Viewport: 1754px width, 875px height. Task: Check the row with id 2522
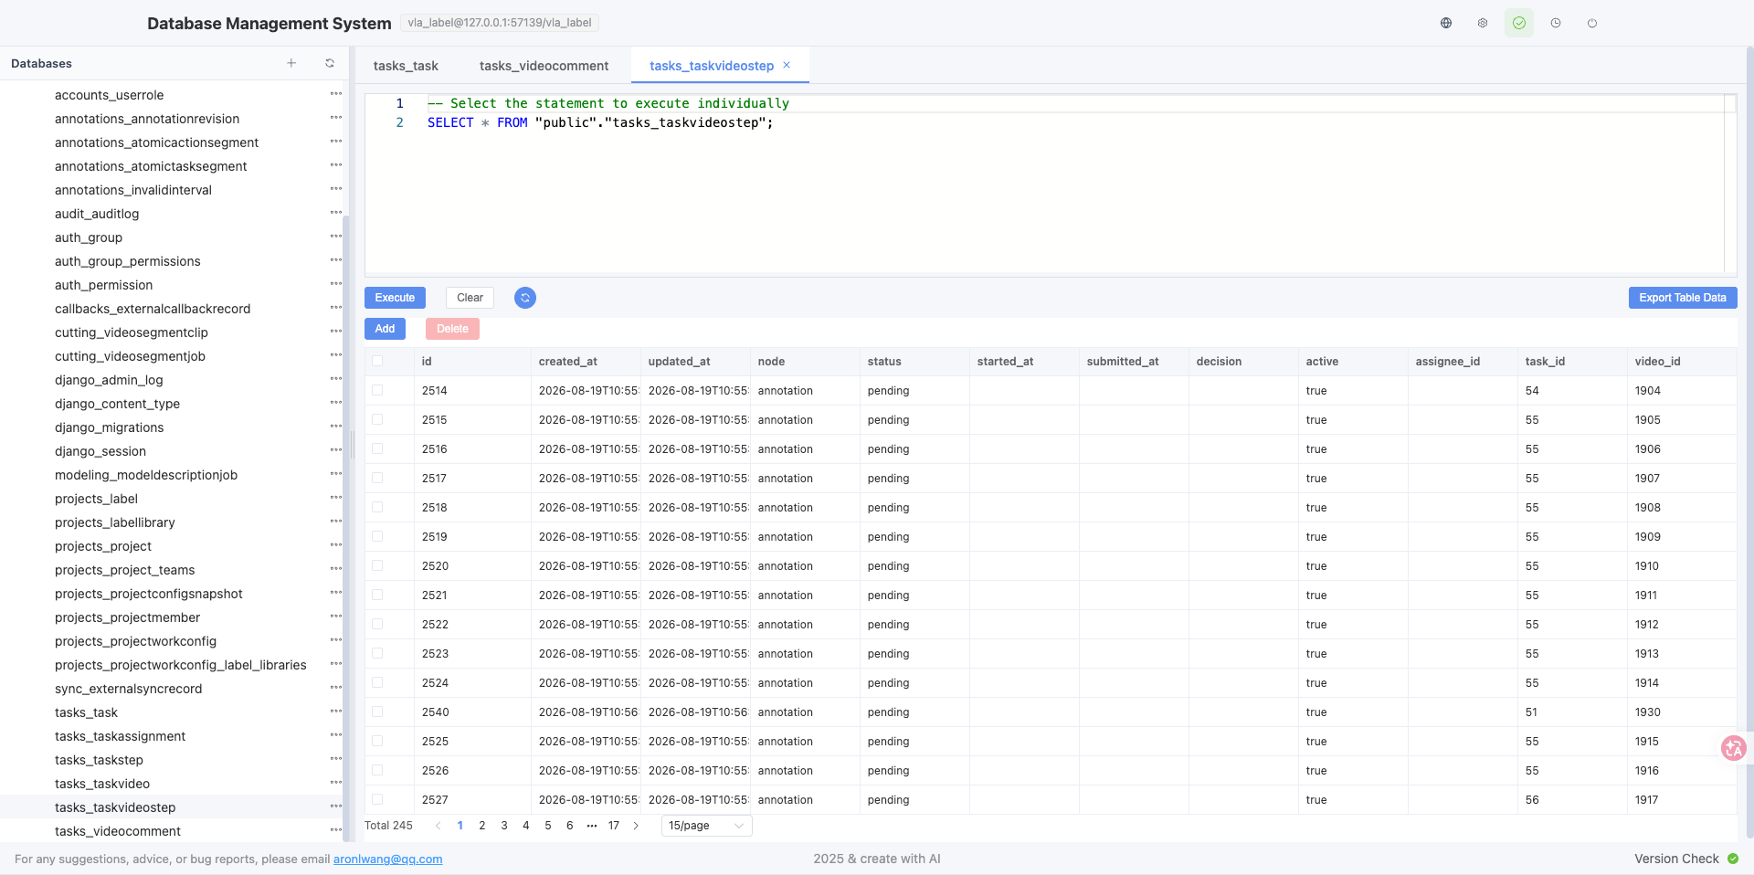point(377,624)
